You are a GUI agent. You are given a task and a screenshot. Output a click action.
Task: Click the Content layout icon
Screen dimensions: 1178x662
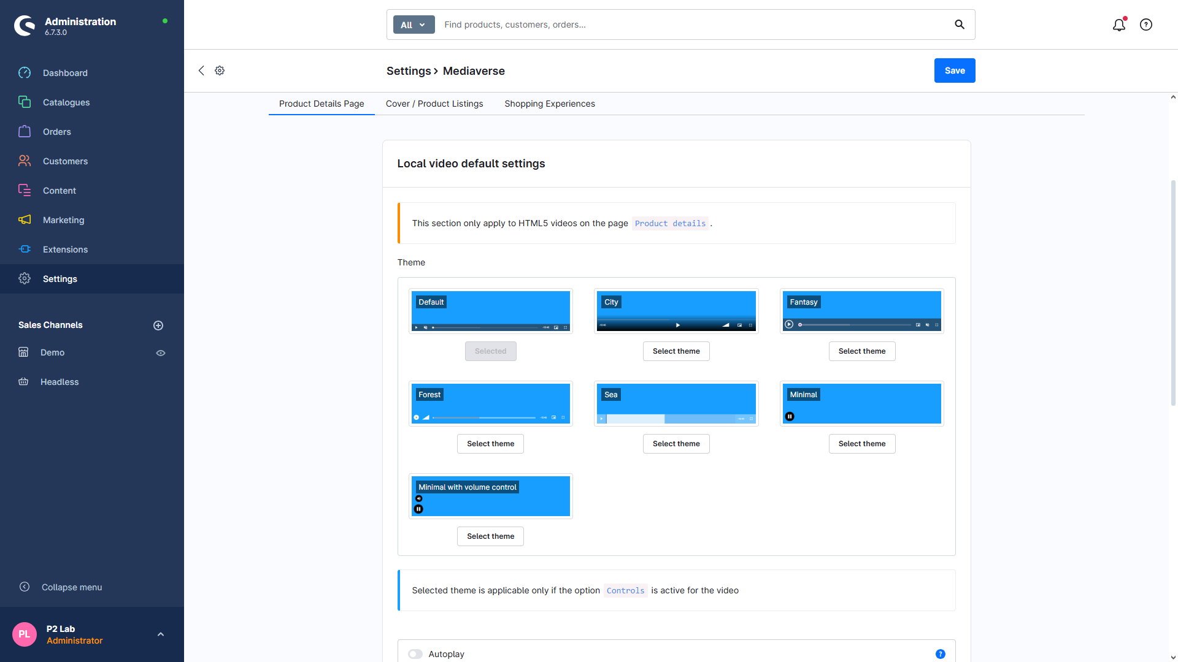[x=25, y=191]
